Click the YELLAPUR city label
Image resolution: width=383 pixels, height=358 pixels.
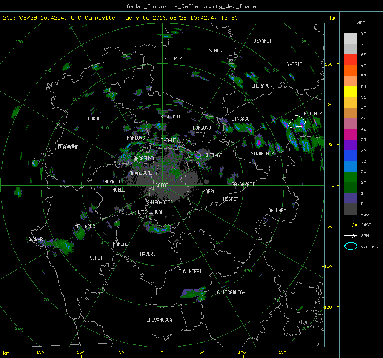pos(85,226)
